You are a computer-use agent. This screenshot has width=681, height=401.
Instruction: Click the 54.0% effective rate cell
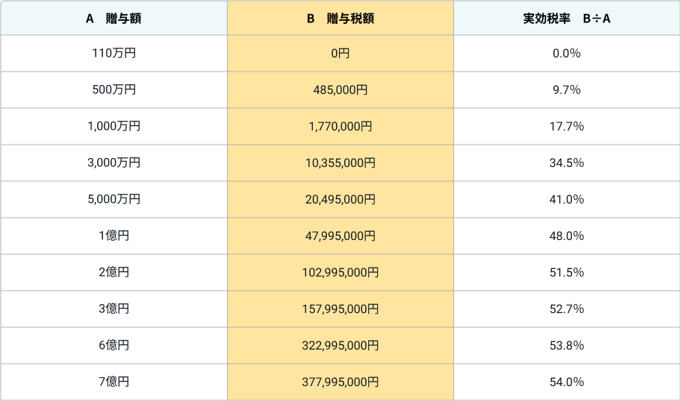567,382
